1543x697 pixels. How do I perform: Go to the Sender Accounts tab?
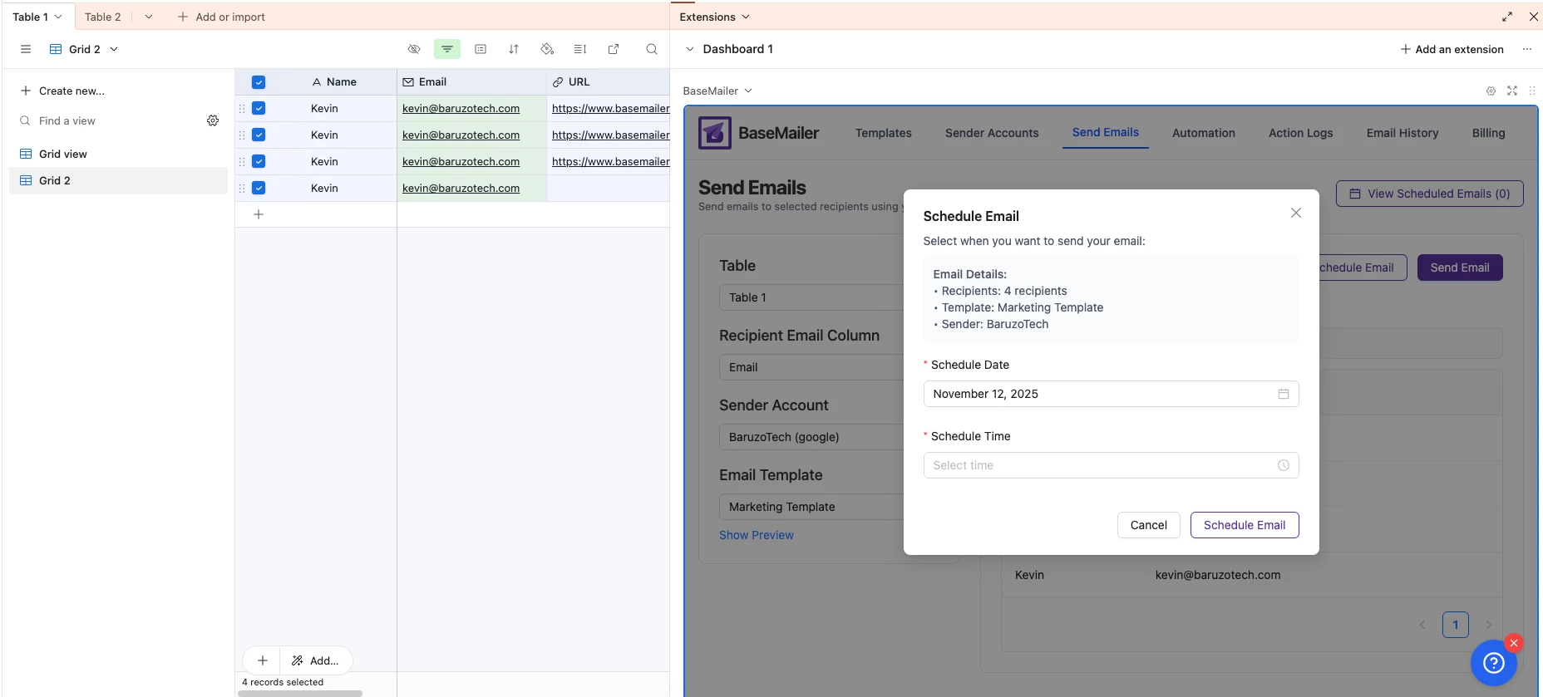pyautogui.click(x=992, y=133)
